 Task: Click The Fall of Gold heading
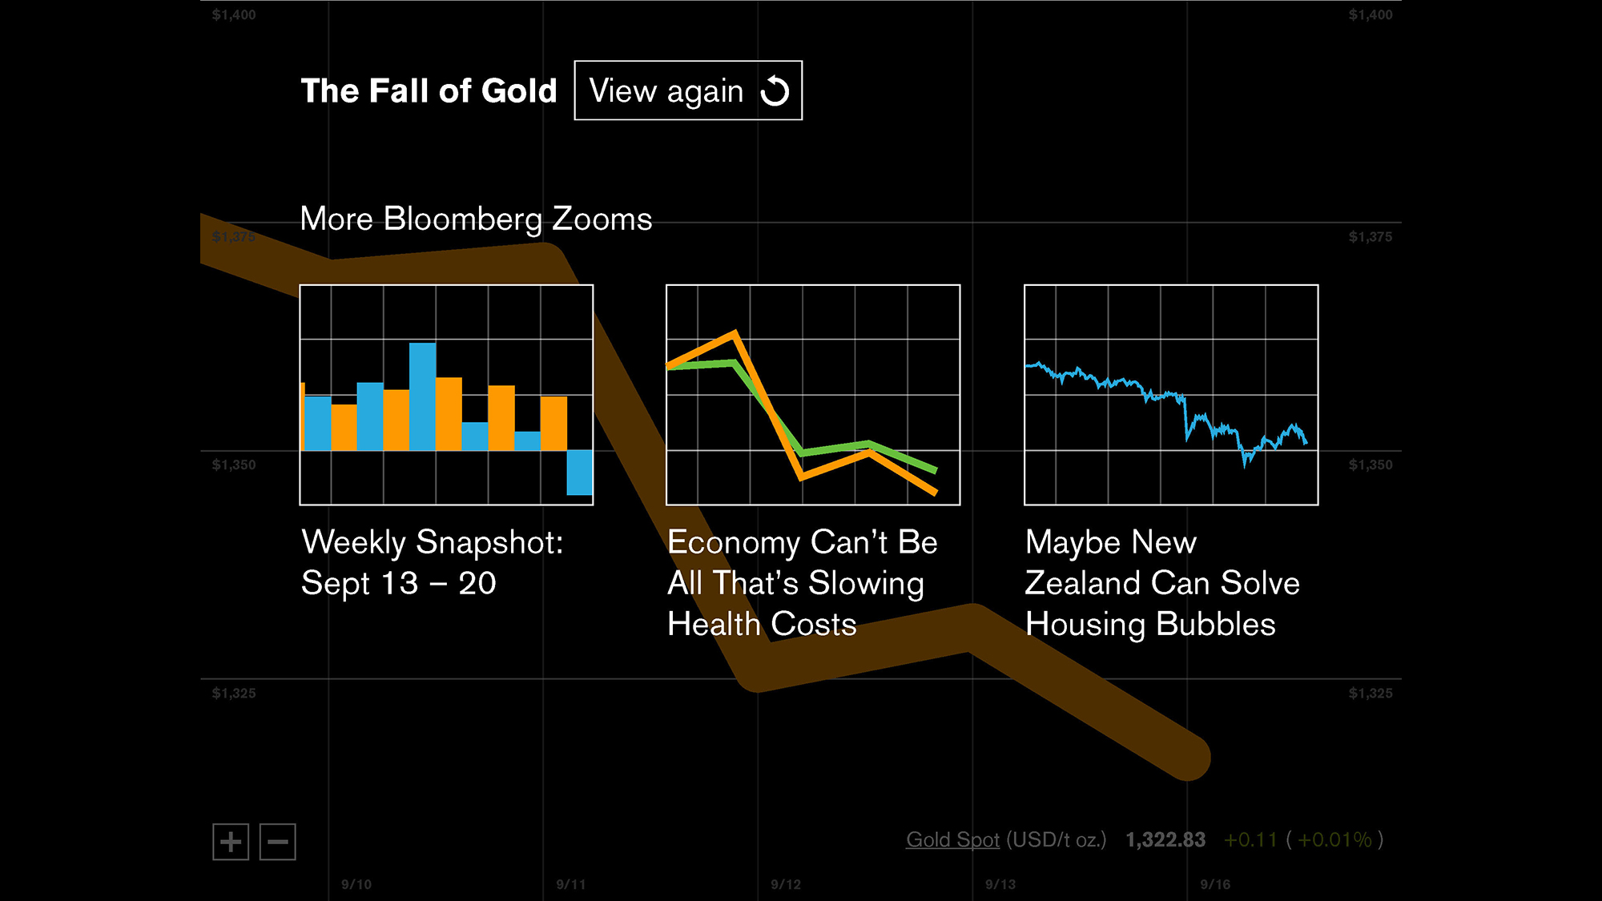point(429,91)
